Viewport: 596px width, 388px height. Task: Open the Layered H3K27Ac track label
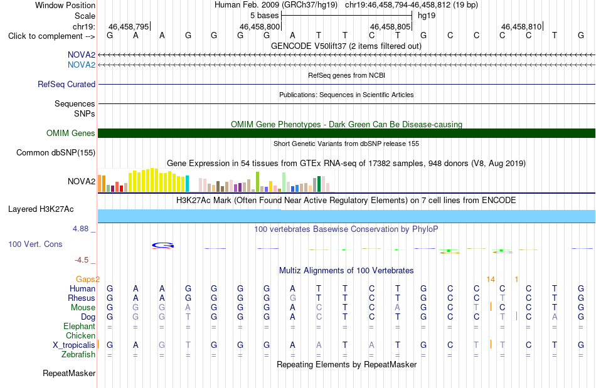pyautogui.click(x=41, y=209)
